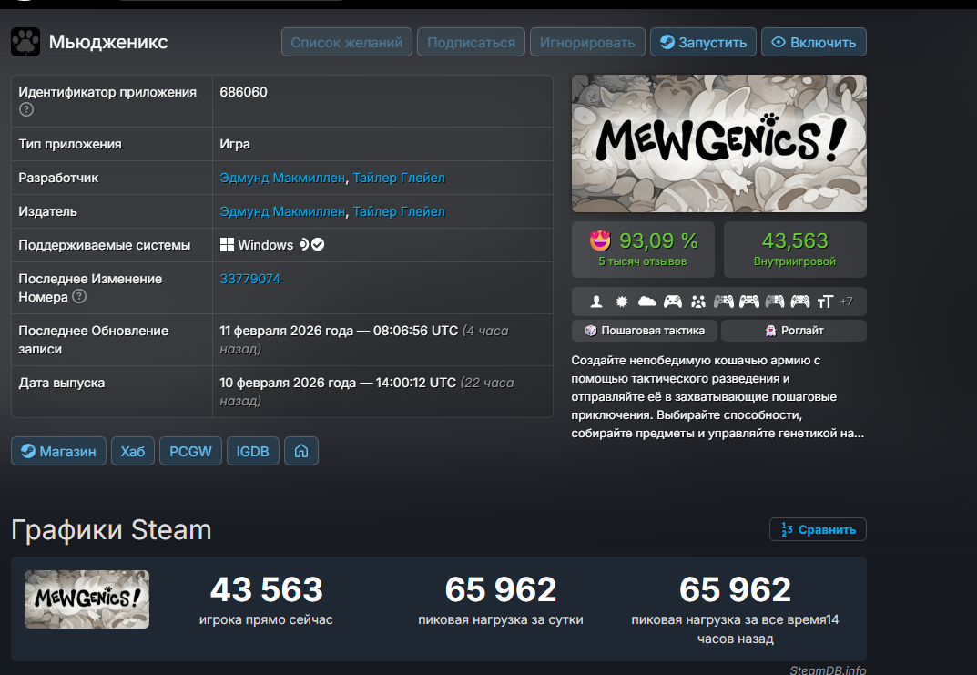Open help icon next to Идентификатор приложения
This screenshot has height=675, width=977.
(x=26, y=109)
